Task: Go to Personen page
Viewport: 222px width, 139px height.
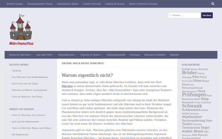Action: tap(135, 55)
